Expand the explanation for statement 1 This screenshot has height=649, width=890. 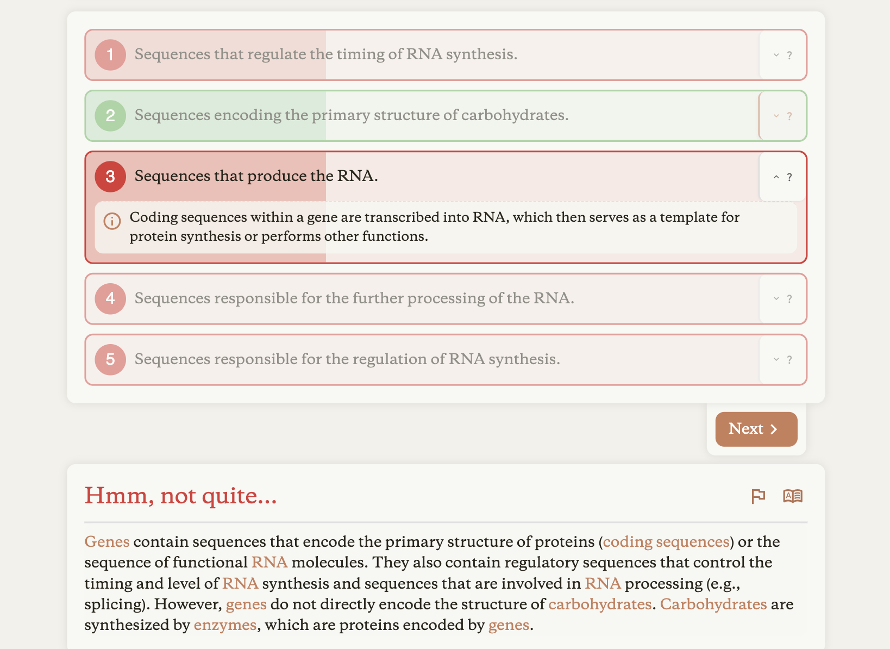point(775,55)
